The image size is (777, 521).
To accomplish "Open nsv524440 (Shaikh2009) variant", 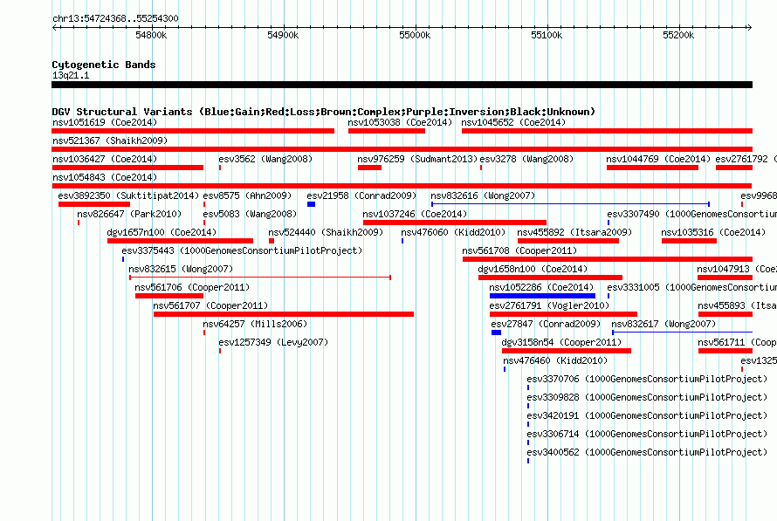I will tap(326, 232).
